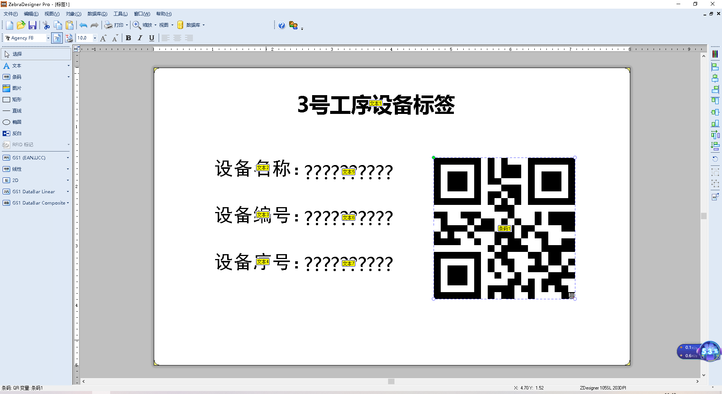Create a new label document
Image resolution: width=722 pixels, height=394 pixels.
click(x=9, y=25)
